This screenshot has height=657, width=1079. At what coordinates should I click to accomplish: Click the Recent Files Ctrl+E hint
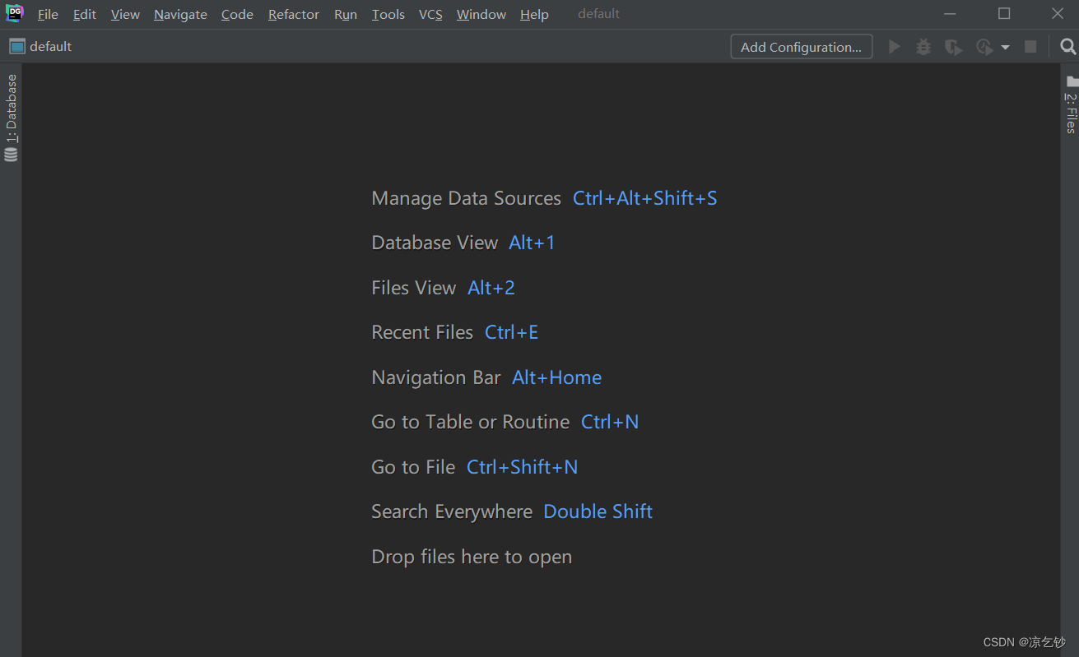tap(455, 332)
